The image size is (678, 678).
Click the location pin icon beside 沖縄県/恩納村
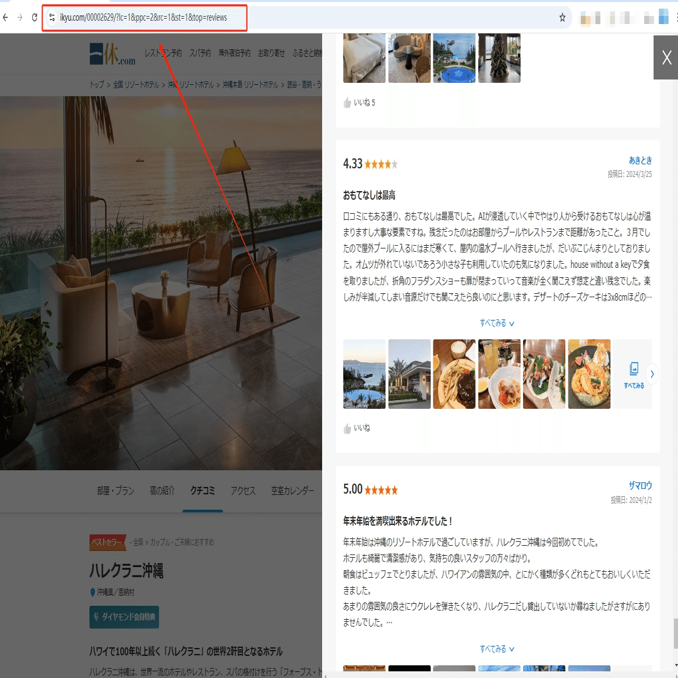[93, 592]
